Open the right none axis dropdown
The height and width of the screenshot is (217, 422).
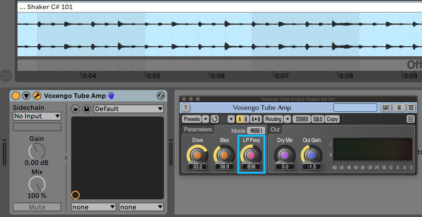click(x=141, y=207)
